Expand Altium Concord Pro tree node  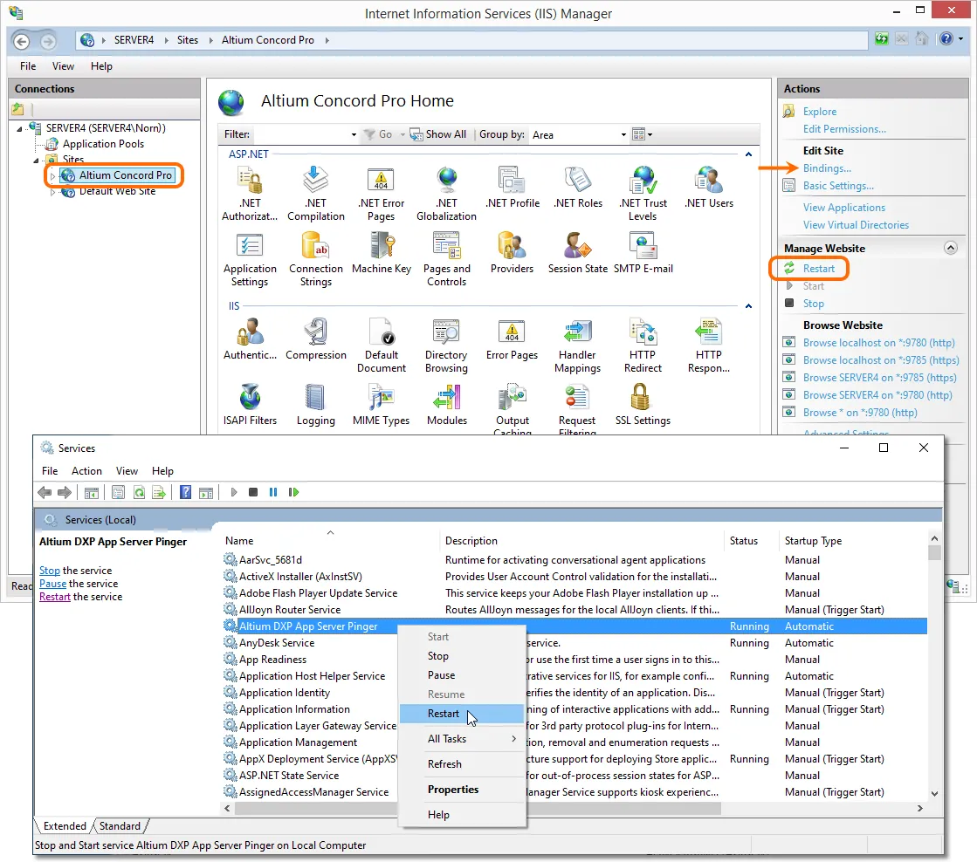pyautogui.click(x=53, y=176)
